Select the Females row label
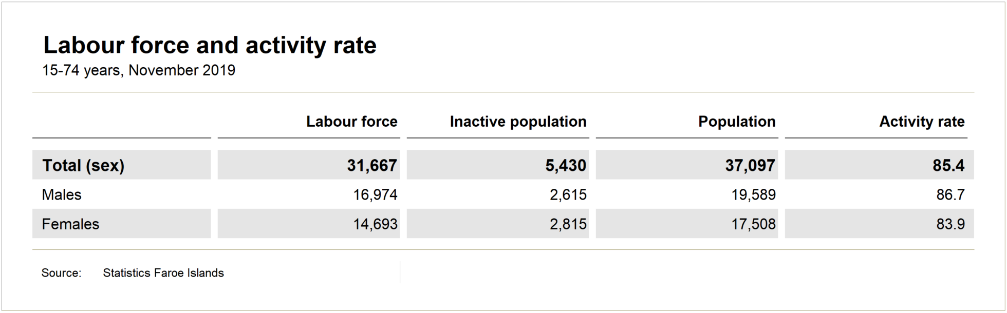1007x313 pixels. (x=70, y=224)
